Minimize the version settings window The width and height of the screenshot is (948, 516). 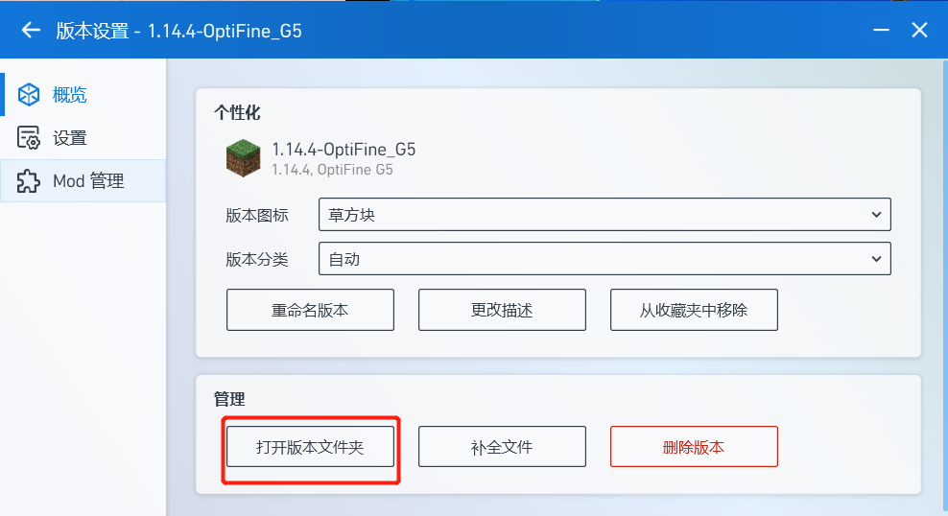point(881,30)
